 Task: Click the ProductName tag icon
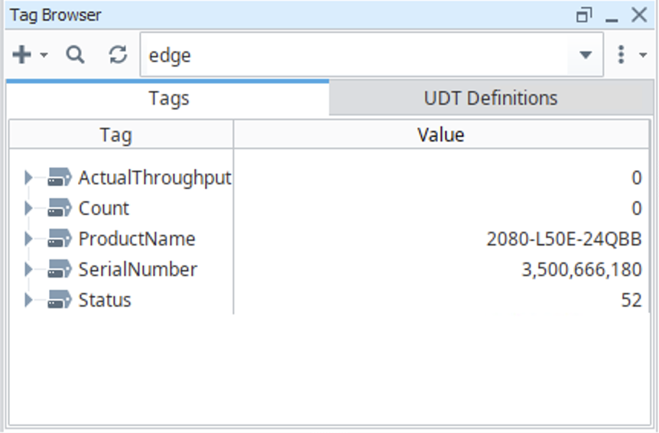59,239
